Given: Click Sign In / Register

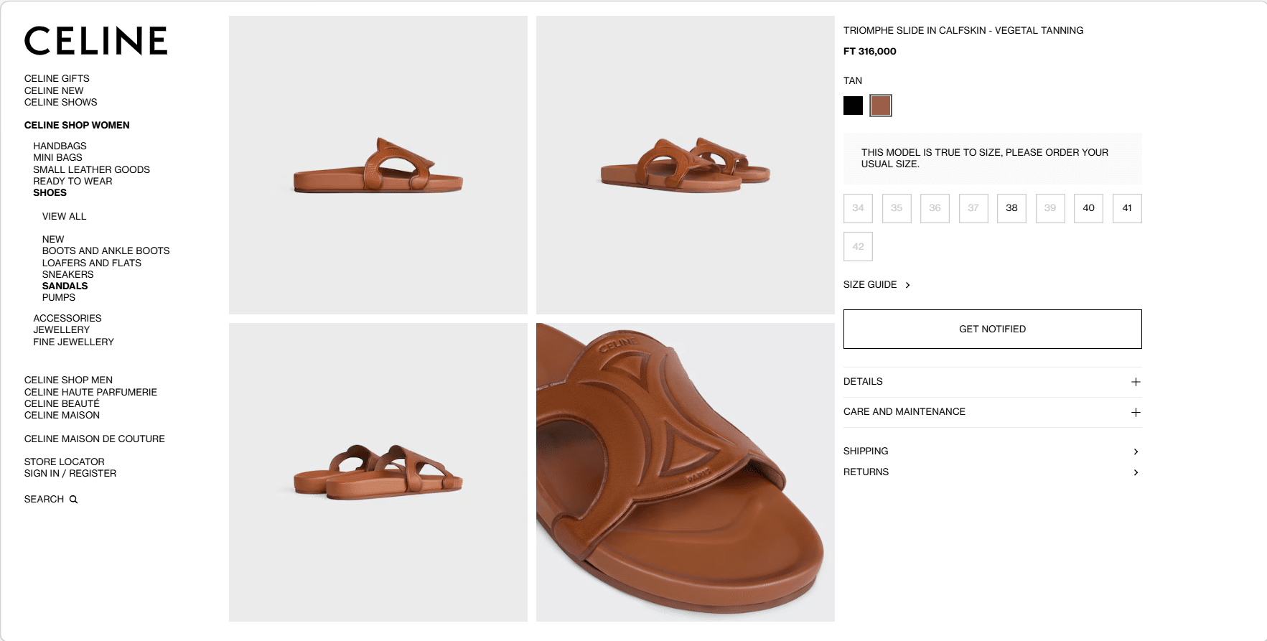Looking at the screenshot, I should click(x=70, y=474).
